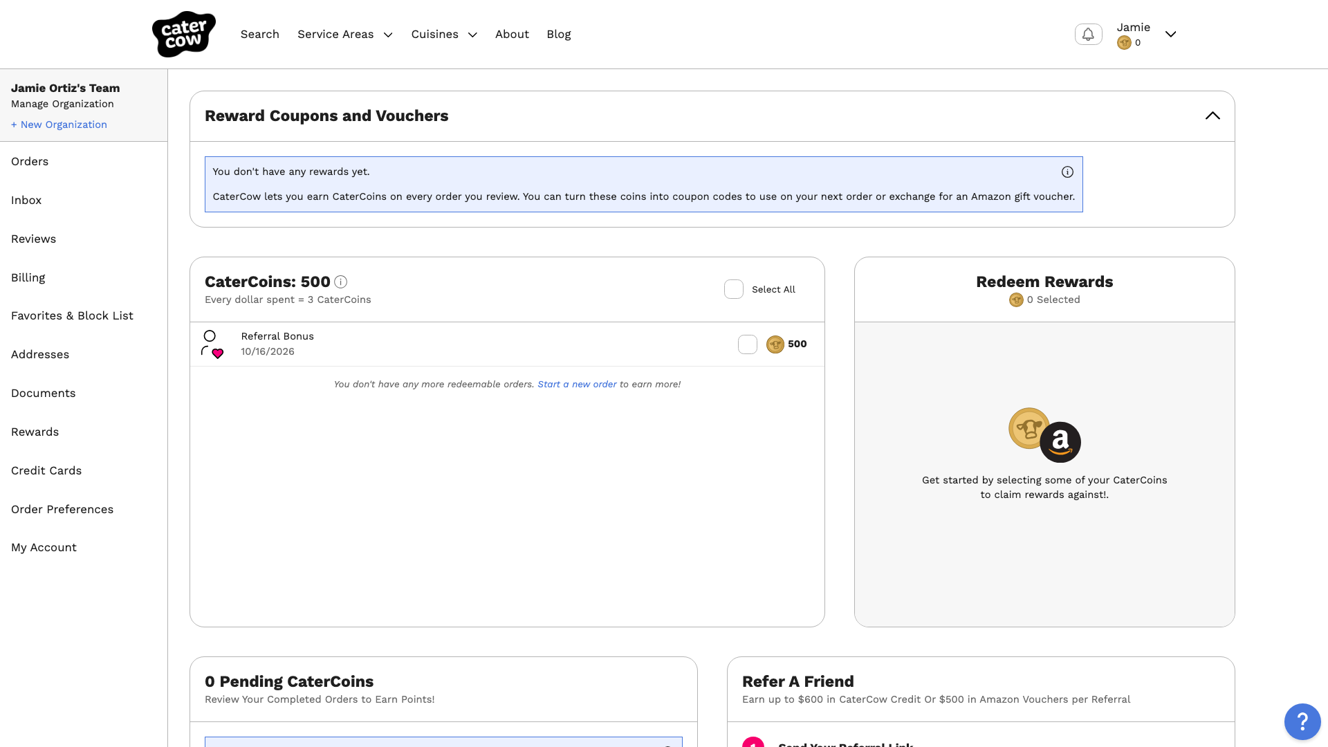Screen dimensions: 1328x747
Task: Click the Referral Bonus row label
Action: (277, 336)
